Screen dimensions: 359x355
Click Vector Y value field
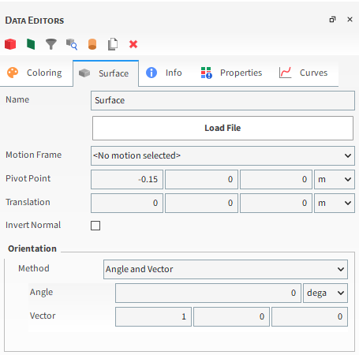pyautogui.click(x=231, y=316)
